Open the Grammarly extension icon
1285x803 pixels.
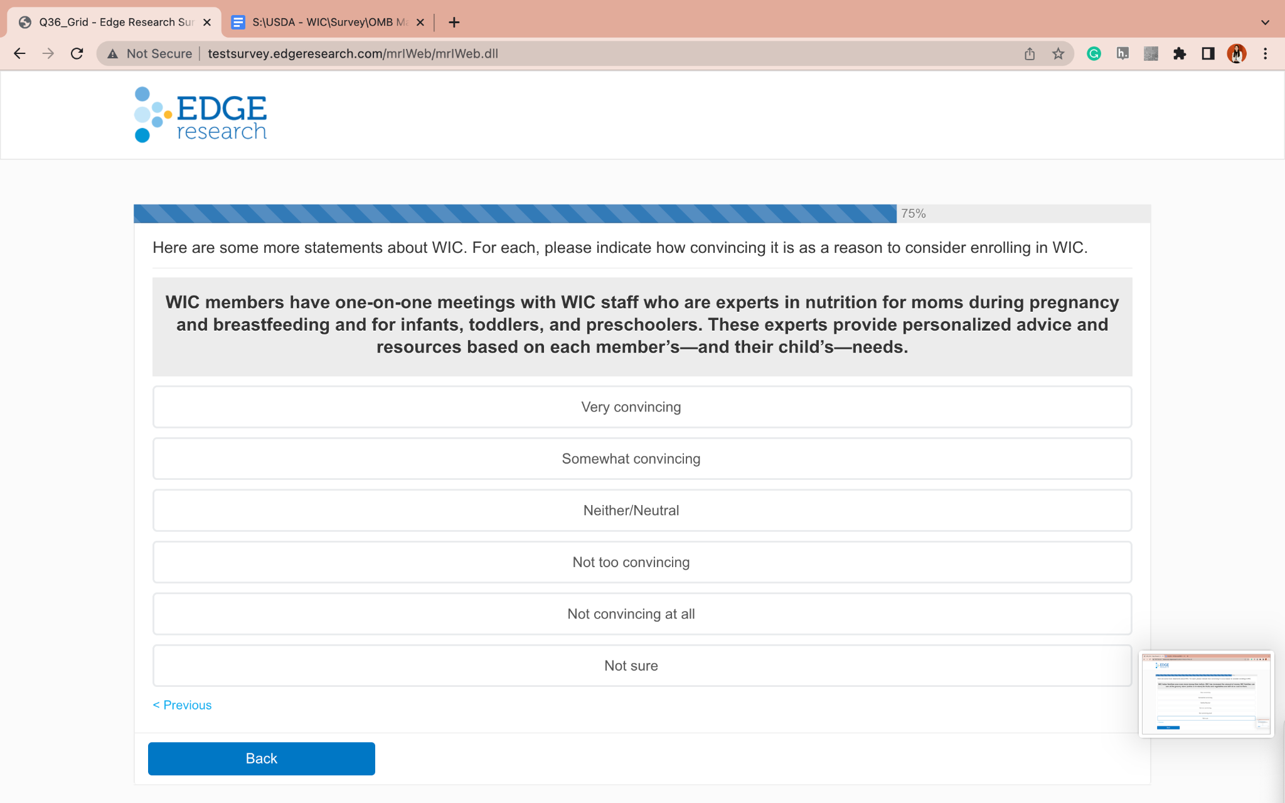pyautogui.click(x=1094, y=54)
